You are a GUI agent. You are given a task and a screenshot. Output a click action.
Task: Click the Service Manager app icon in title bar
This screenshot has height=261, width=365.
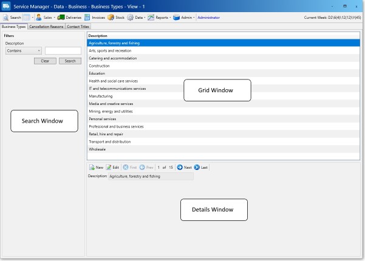(x=6, y=6)
